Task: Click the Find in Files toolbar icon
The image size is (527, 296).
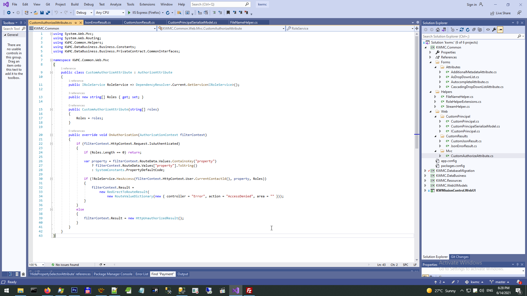Action: pos(179,13)
